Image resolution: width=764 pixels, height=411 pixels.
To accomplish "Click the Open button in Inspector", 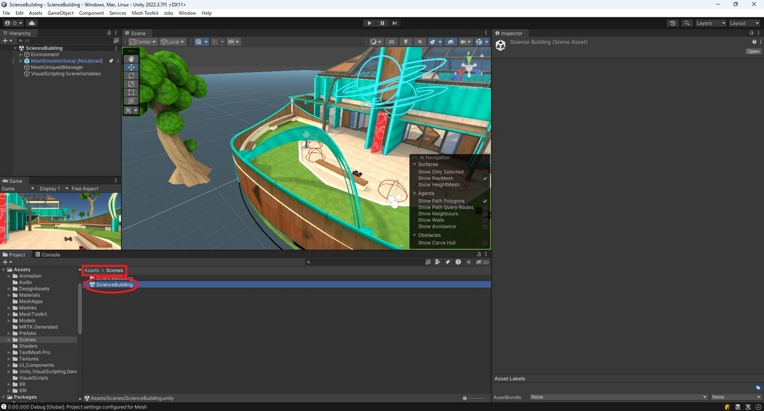I will point(753,51).
